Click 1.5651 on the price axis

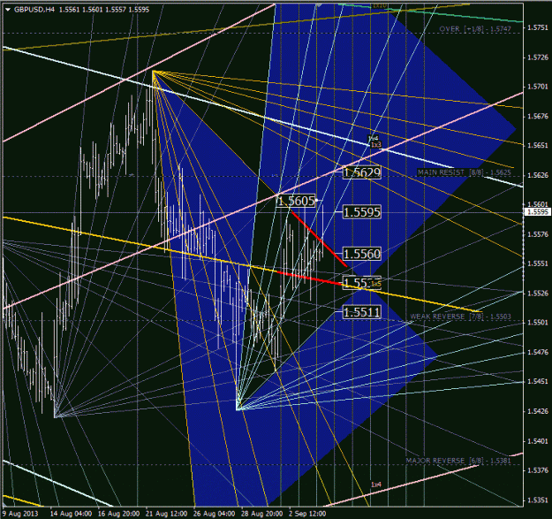538,145
